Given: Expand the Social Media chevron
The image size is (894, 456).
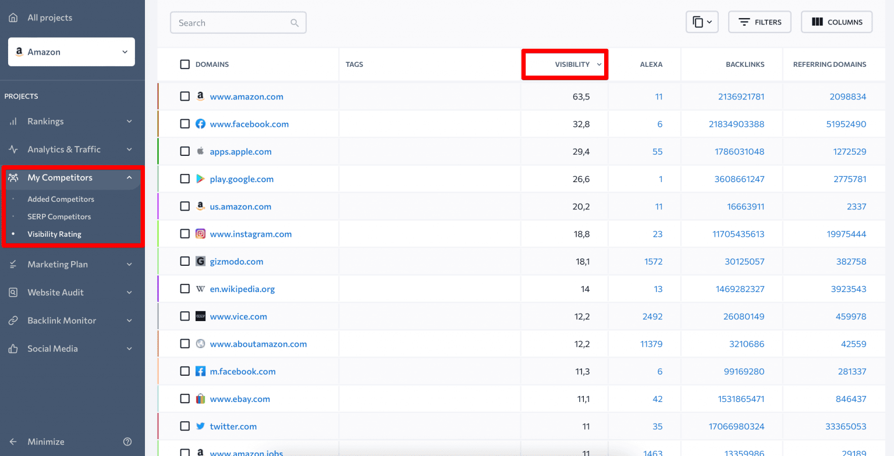Looking at the screenshot, I should [x=129, y=349].
